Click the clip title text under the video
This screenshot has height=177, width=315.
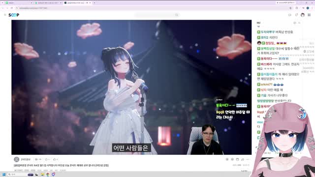pos(61,165)
